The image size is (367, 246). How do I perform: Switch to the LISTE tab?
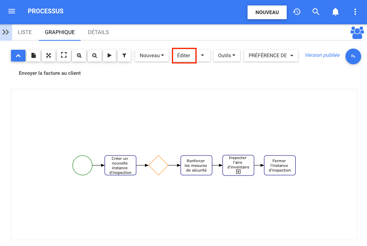coord(25,32)
